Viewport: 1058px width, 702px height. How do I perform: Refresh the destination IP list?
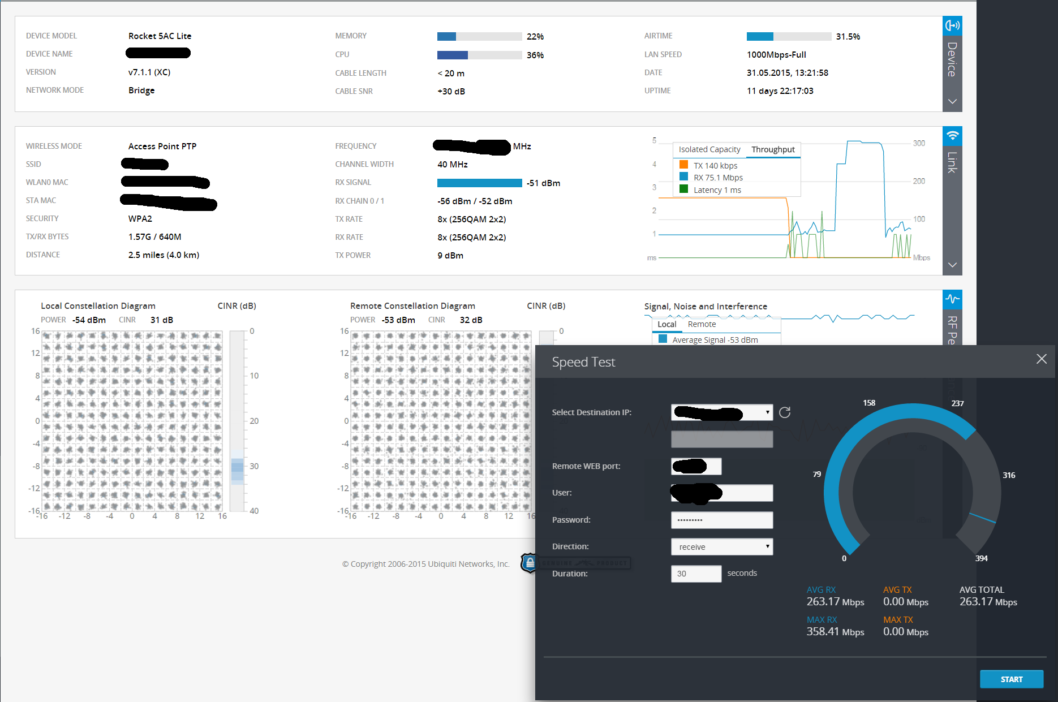[785, 412]
